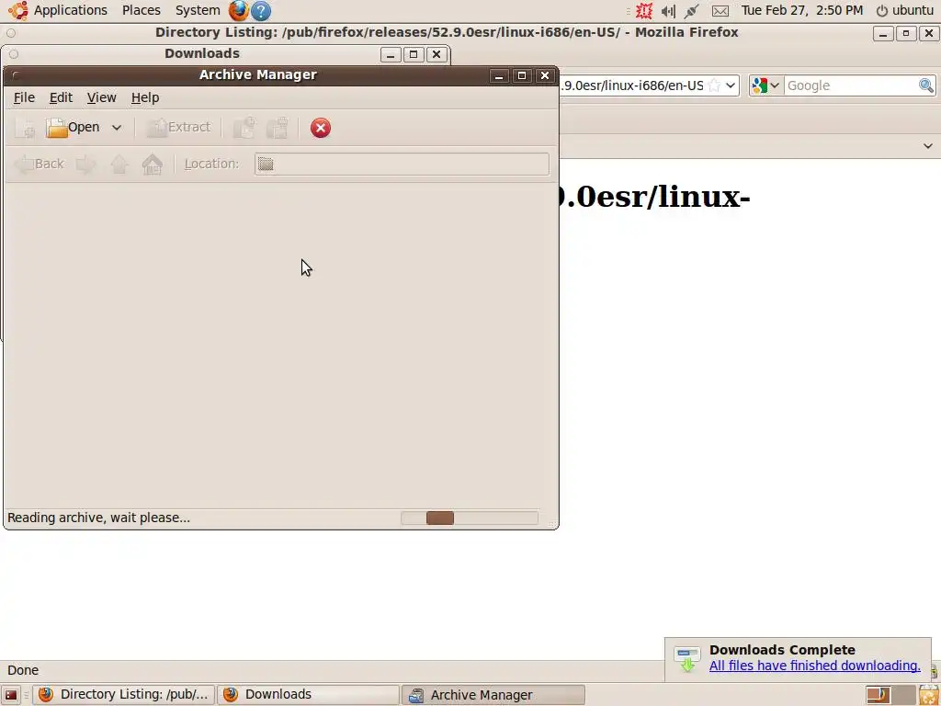Stop the current operation with red X icon
Viewport: 941px width, 706px height.
click(x=321, y=128)
